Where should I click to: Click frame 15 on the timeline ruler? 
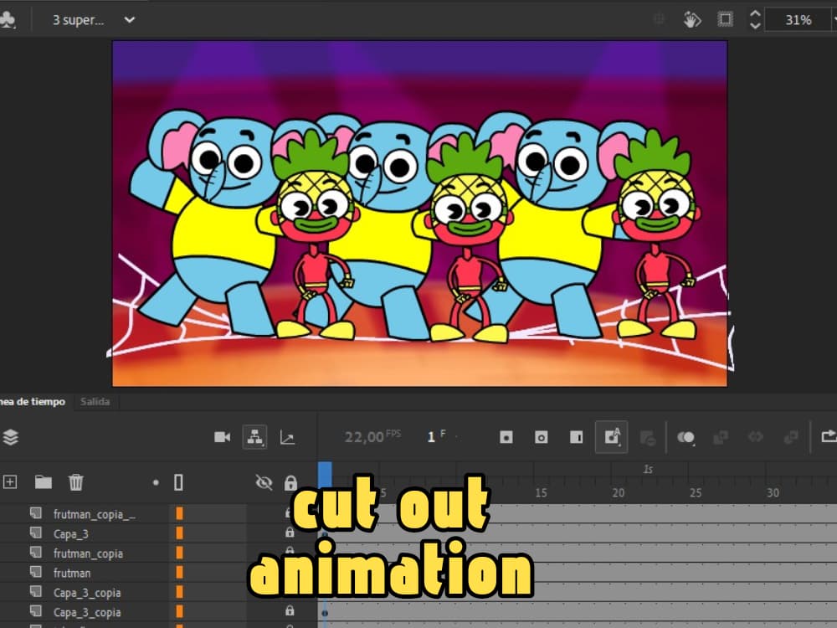click(x=541, y=492)
